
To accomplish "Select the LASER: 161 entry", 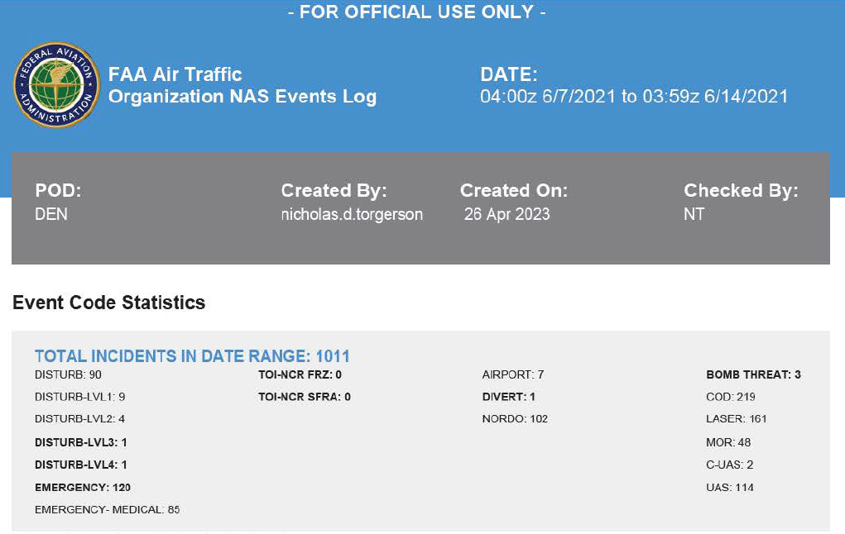I will [x=736, y=419].
